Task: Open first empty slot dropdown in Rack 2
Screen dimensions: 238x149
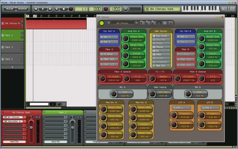Action: [66, 117]
